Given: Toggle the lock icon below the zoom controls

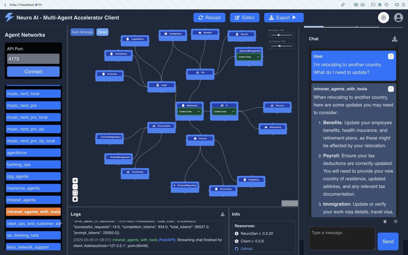Looking at the screenshot, I should [x=75, y=199].
